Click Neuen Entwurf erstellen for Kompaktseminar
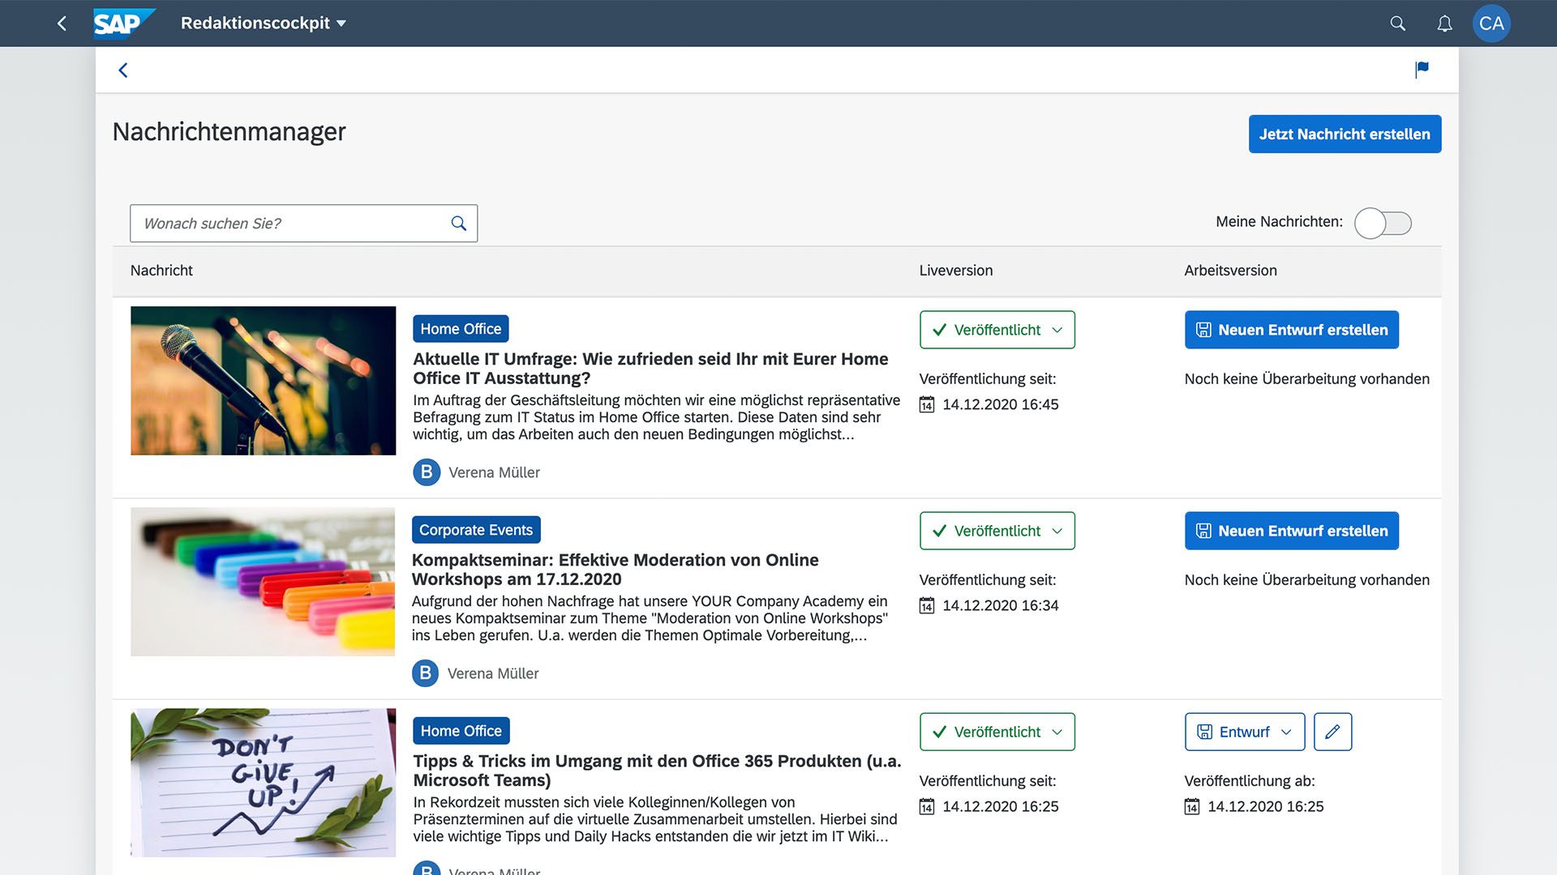Image resolution: width=1557 pixels, height=875 pixels. [1291, 531]
